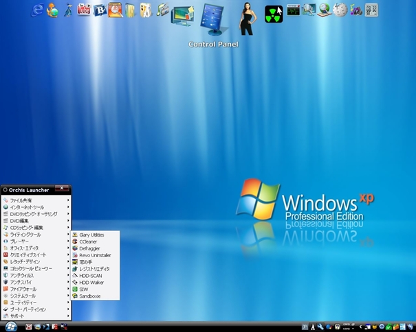The image size is (416, 332).
Task: Expand the インターネットツール category
Action: [x=36, y=207]
